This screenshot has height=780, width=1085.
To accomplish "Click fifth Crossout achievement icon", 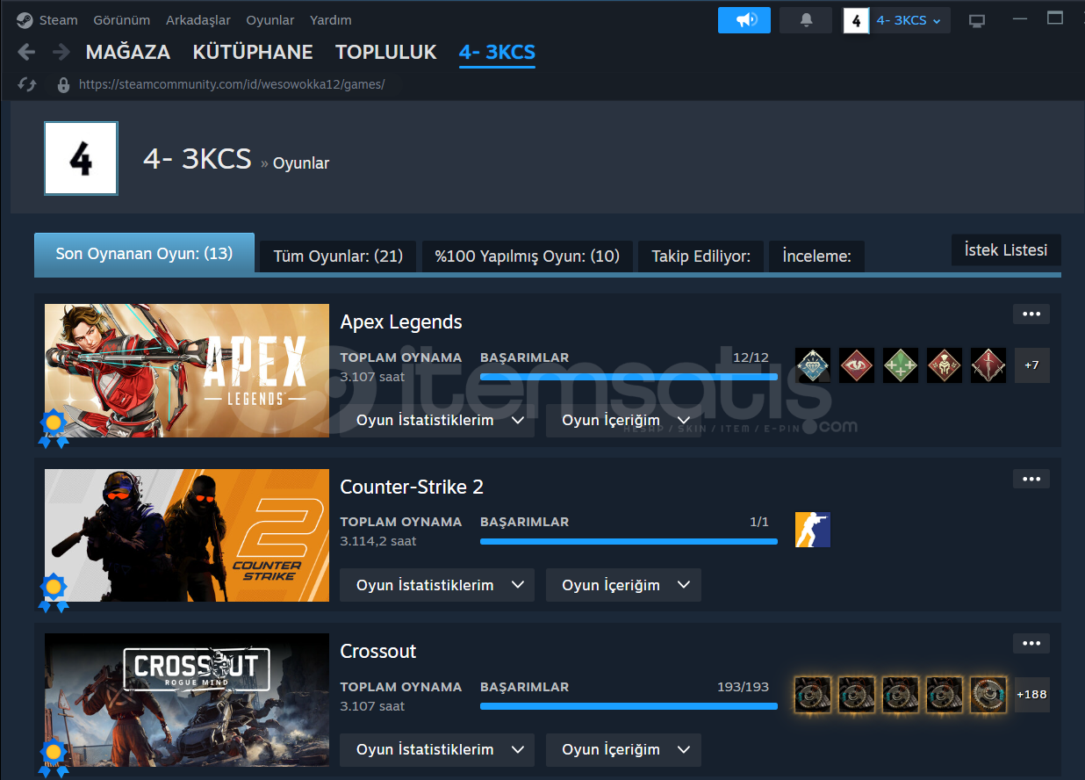I will [988, 694].
